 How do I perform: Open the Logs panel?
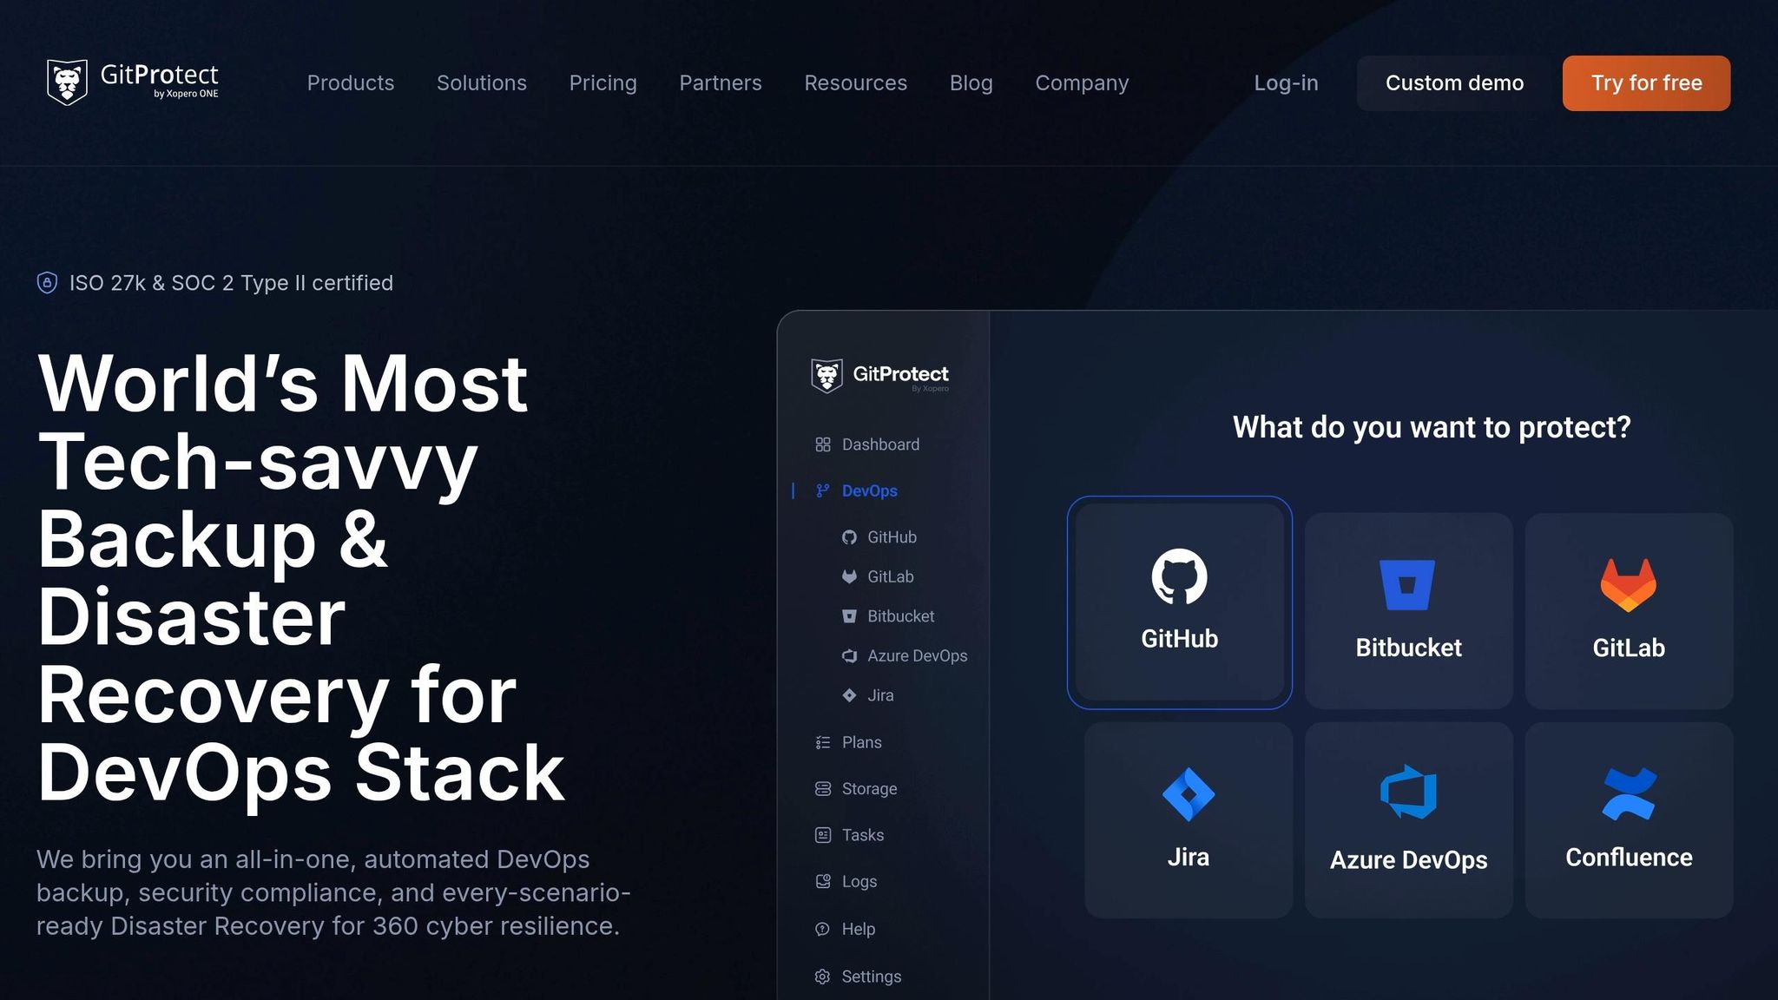[x=859, y=881]
